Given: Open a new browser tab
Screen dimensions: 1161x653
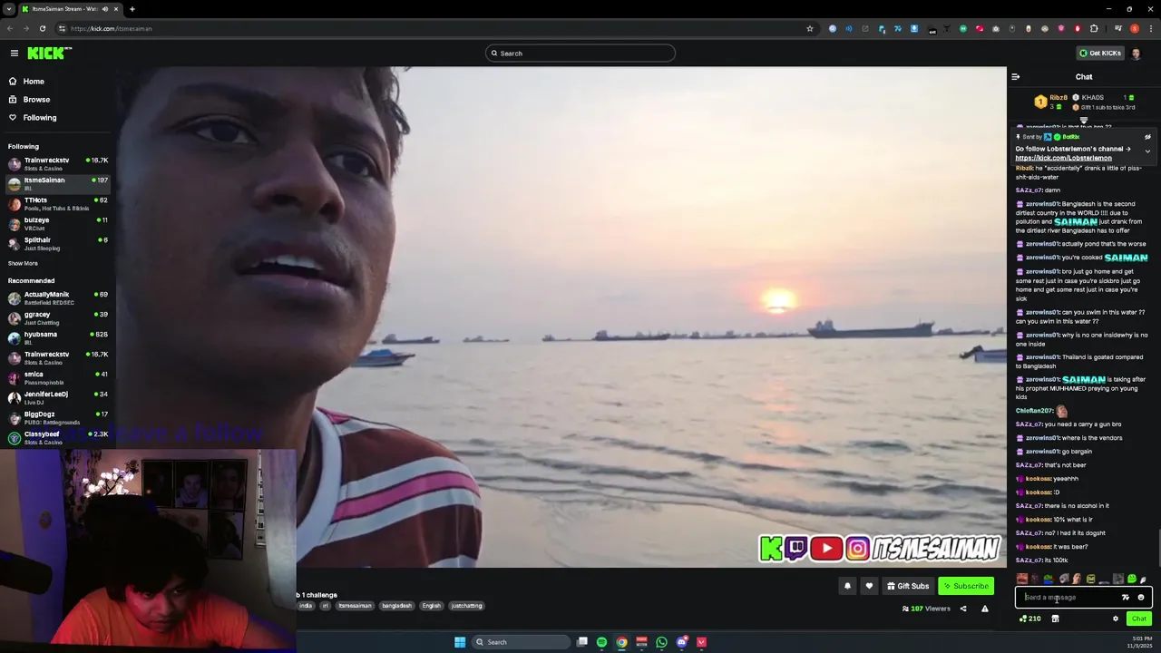Looking at the screenshot, I should coord(132,9).
